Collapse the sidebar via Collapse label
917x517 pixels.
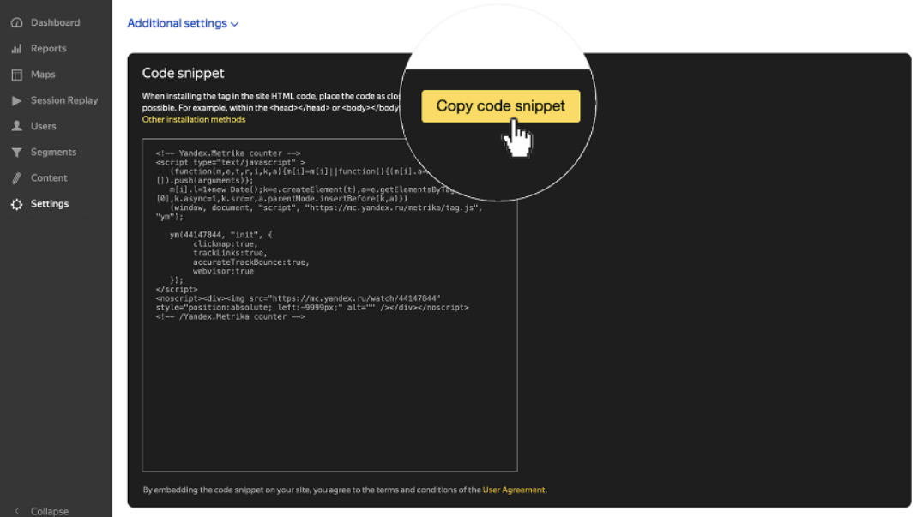coord(50,511)
